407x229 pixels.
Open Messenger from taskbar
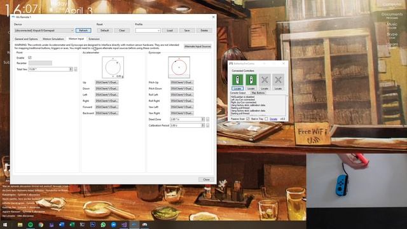click(x=113, y=225)
